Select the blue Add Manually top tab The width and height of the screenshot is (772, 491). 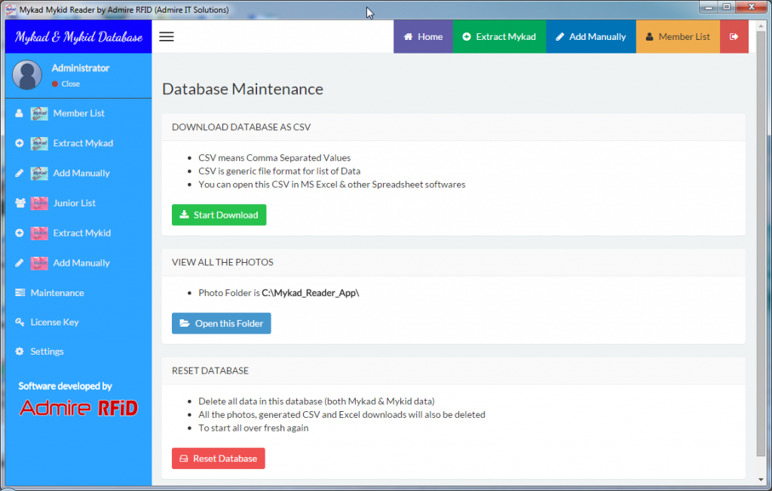pos(590,37)
